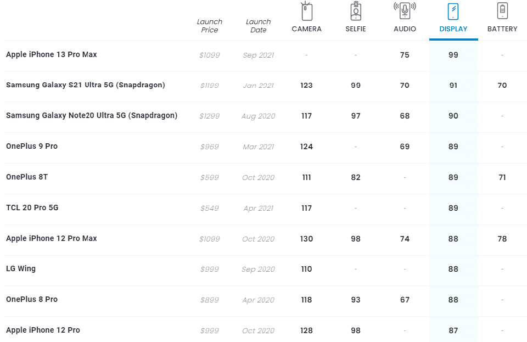This screenshot has width=527, height=342.
Task: Open Apple iPhone 13 Pro Max page
Action: (52, 55)
